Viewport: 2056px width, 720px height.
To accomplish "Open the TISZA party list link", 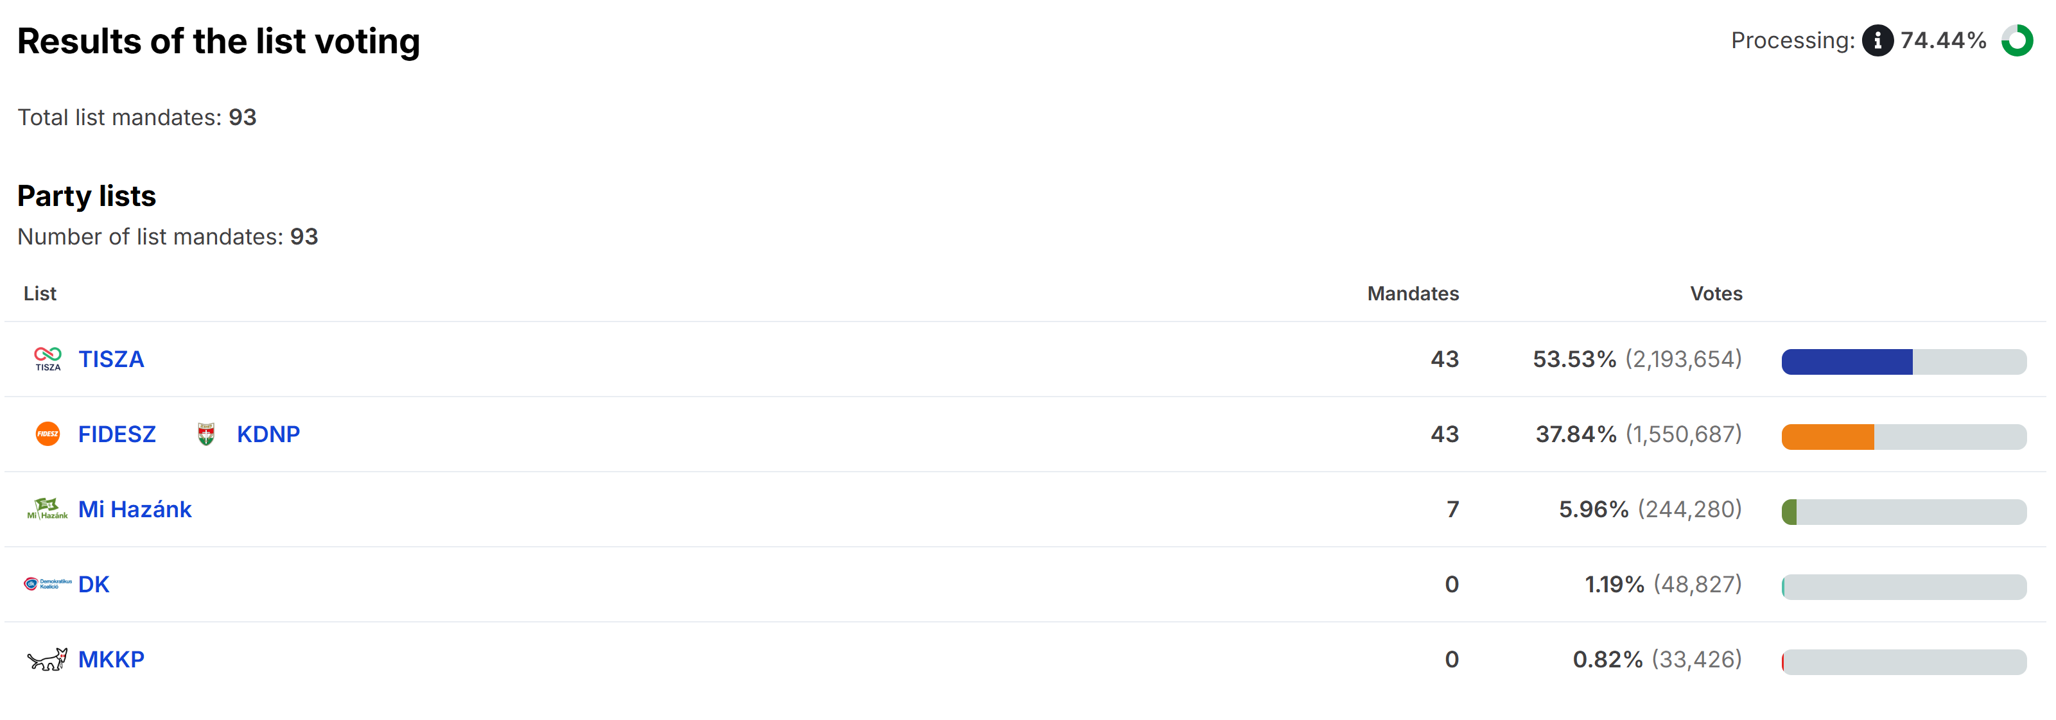I will click(111, 359).
